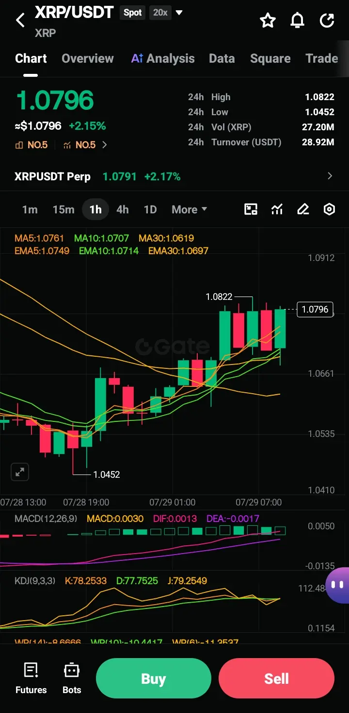
Task: Tap the large 1.0796 last price
Action: pos(55,101)
